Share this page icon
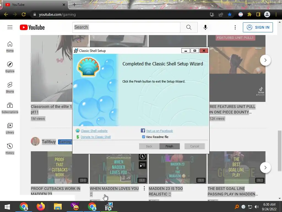 (x=221, y=14)
